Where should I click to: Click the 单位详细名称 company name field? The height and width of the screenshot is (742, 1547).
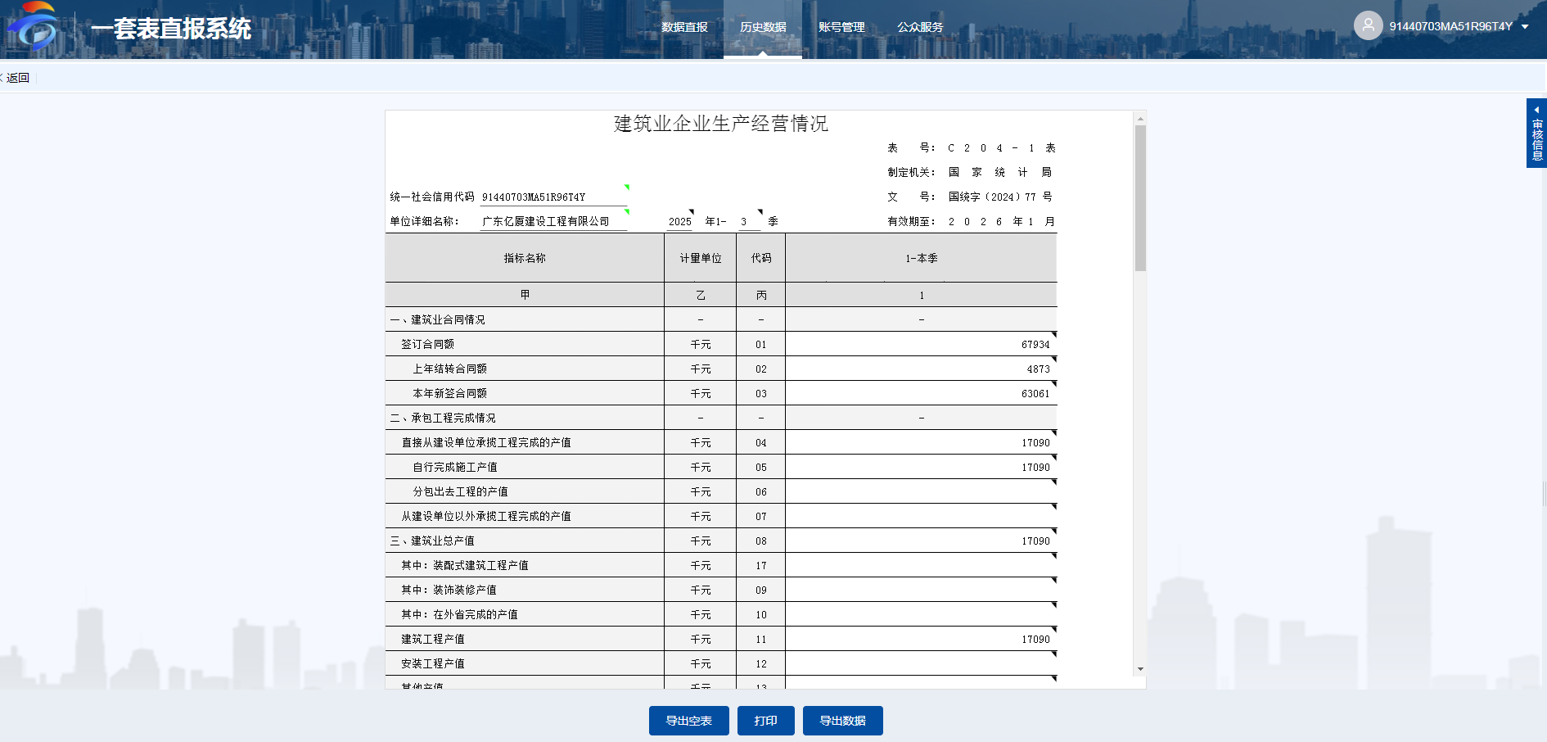click(x=552, y=221)
